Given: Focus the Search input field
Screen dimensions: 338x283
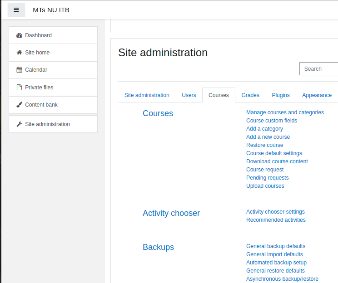Looking at the screenshot, I should [x=318, y=69].
